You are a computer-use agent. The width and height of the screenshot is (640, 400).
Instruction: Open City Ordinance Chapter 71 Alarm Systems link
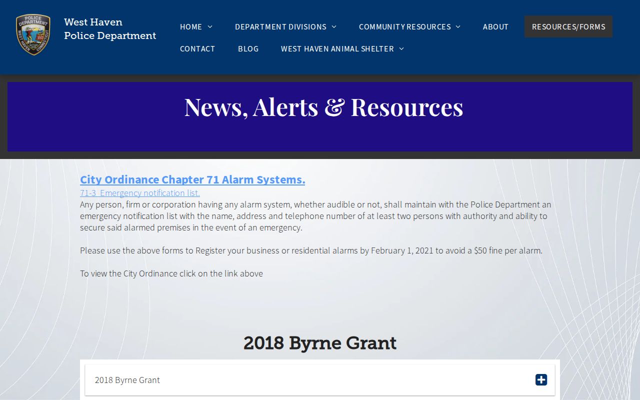tap(192, 179)
